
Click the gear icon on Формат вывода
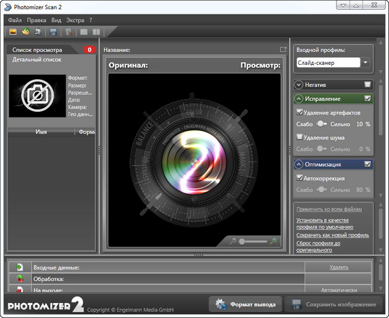coord(220,304)
